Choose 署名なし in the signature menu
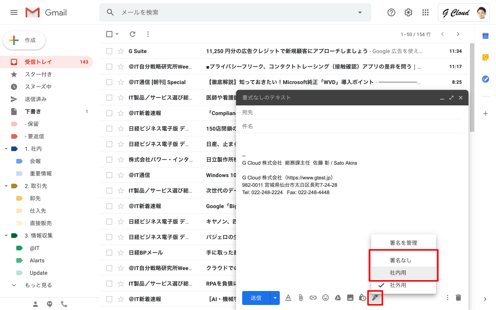 coord(403,260)
